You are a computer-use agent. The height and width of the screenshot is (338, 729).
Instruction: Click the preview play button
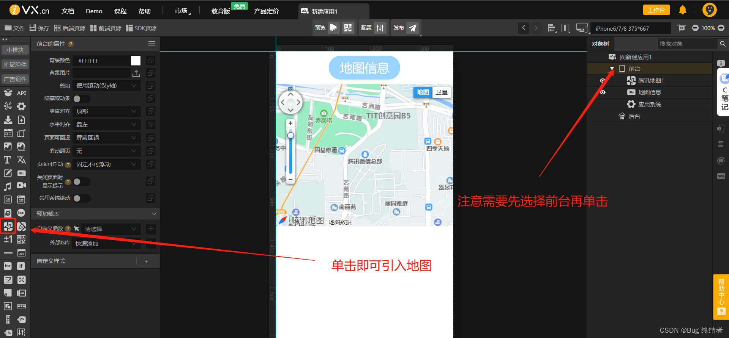pos(334,28)
